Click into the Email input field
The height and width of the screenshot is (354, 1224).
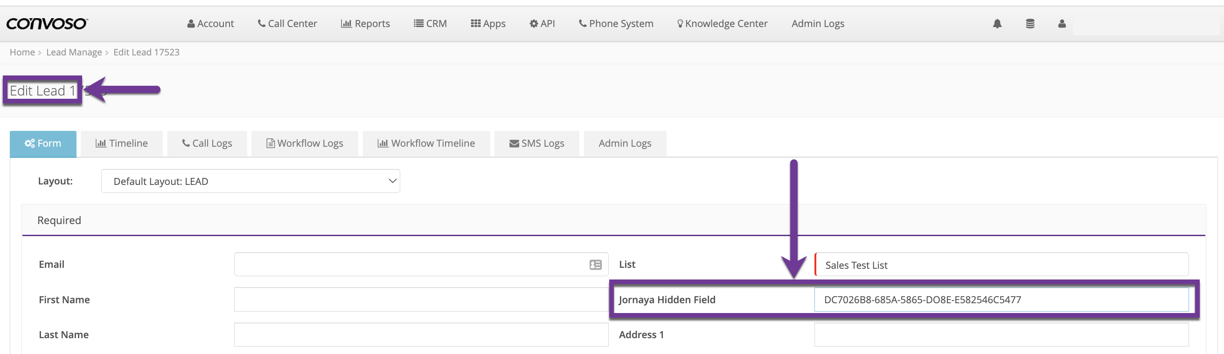[421, 265]
